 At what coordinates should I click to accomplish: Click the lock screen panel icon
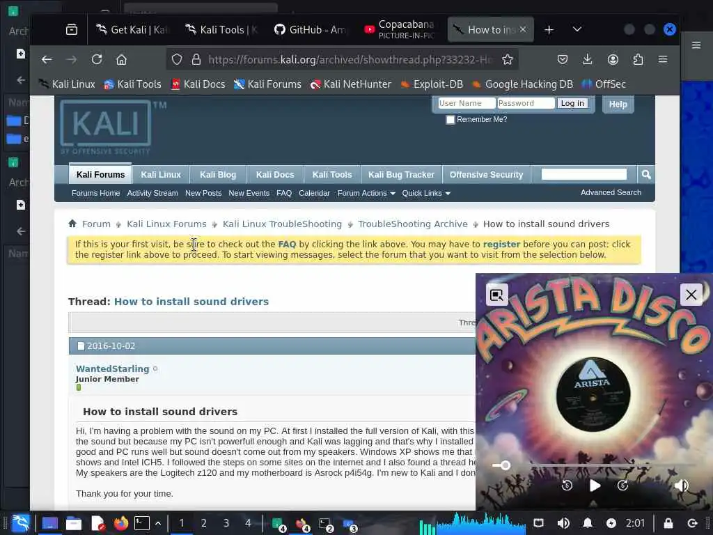668,523
